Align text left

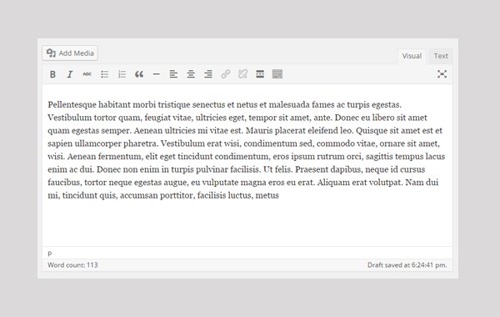coord(173,74)
